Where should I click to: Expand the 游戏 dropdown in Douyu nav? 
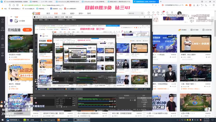click(81, 13)
